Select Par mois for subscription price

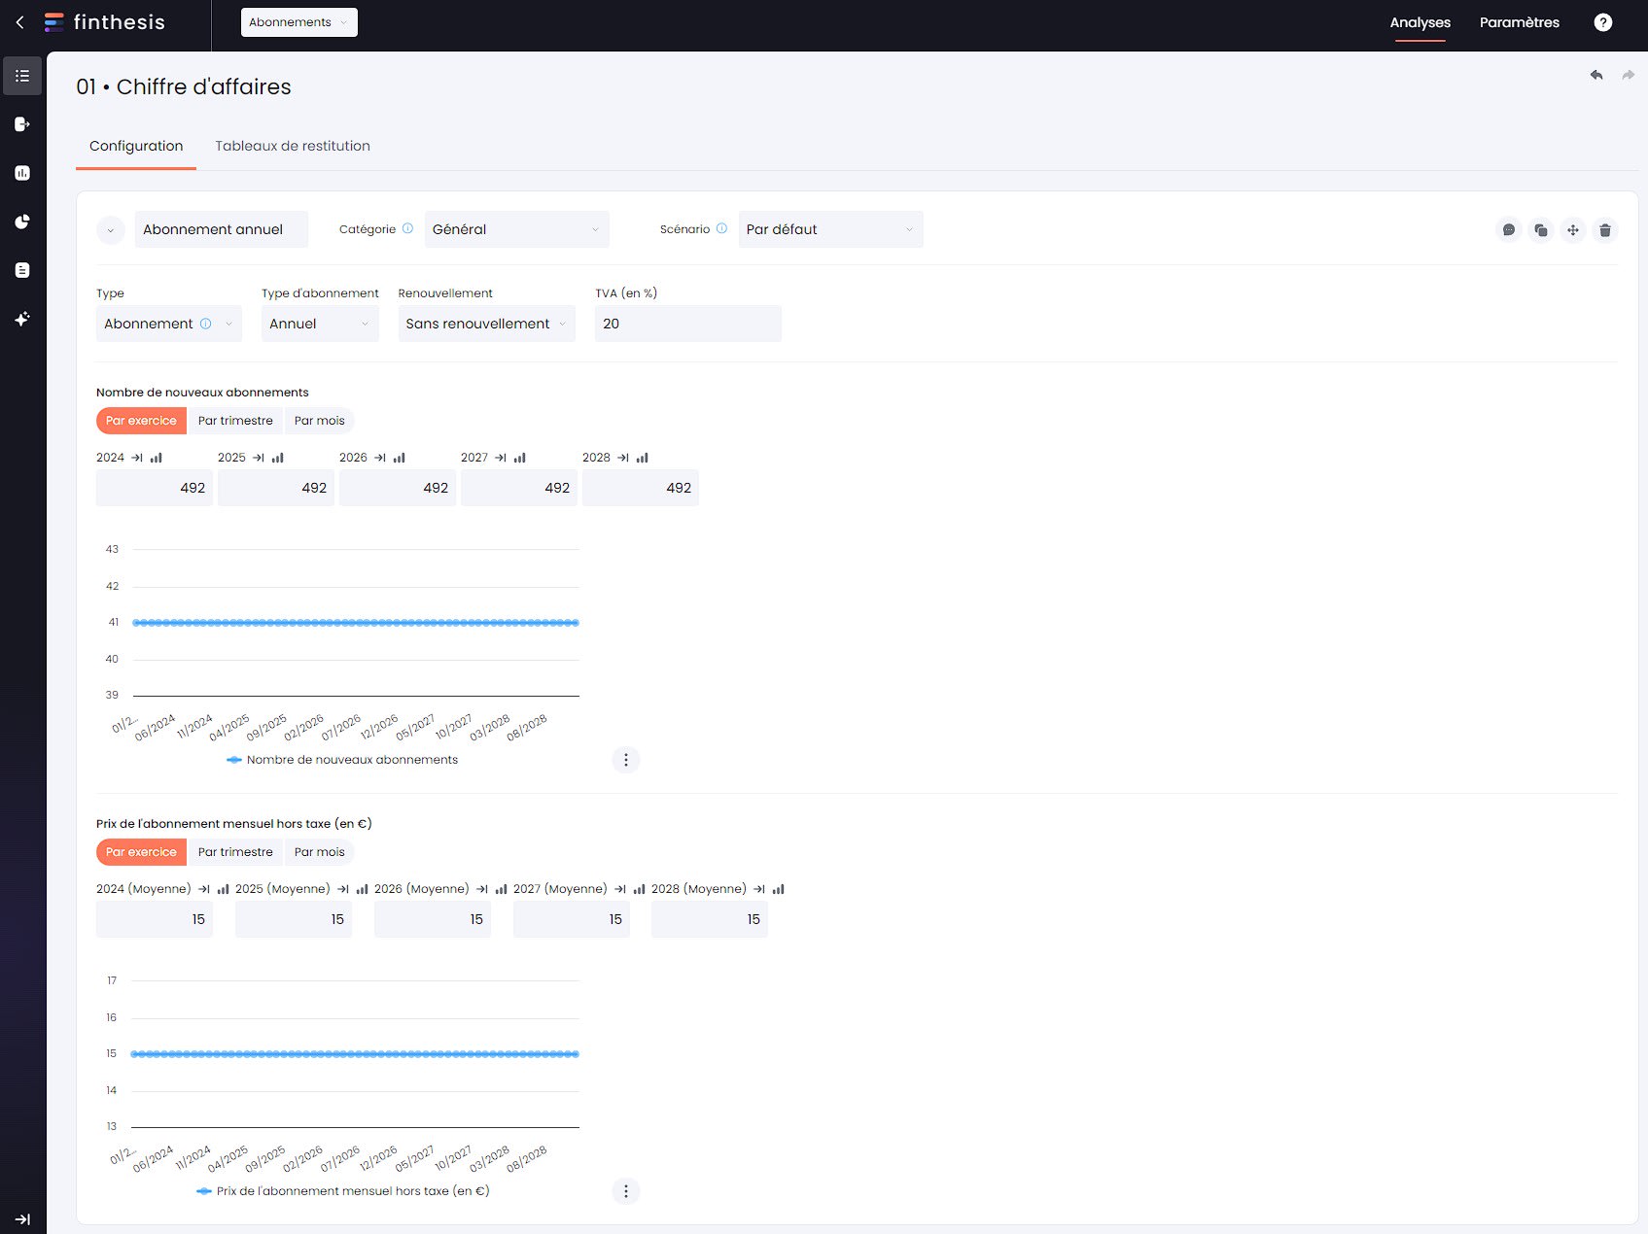point(319,852)
